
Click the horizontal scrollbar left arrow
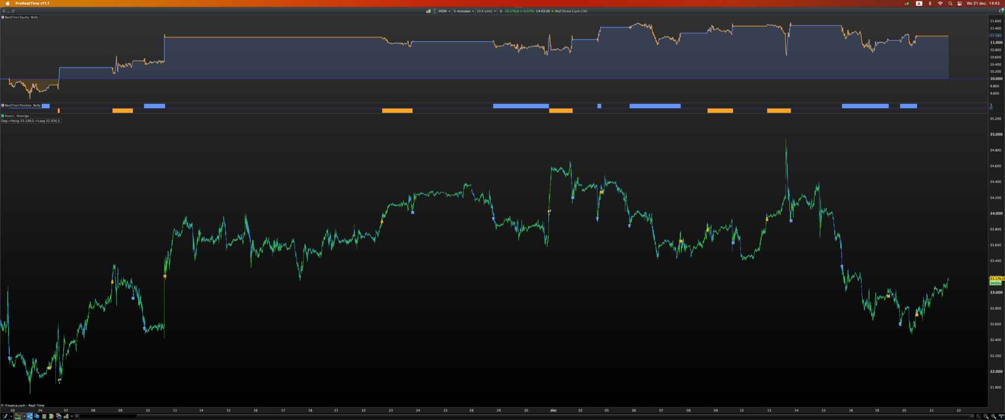tap(77, 416)
